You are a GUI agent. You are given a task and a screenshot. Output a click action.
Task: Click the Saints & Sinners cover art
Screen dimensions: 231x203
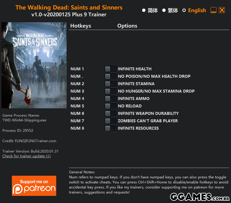(x=34, y=65)
